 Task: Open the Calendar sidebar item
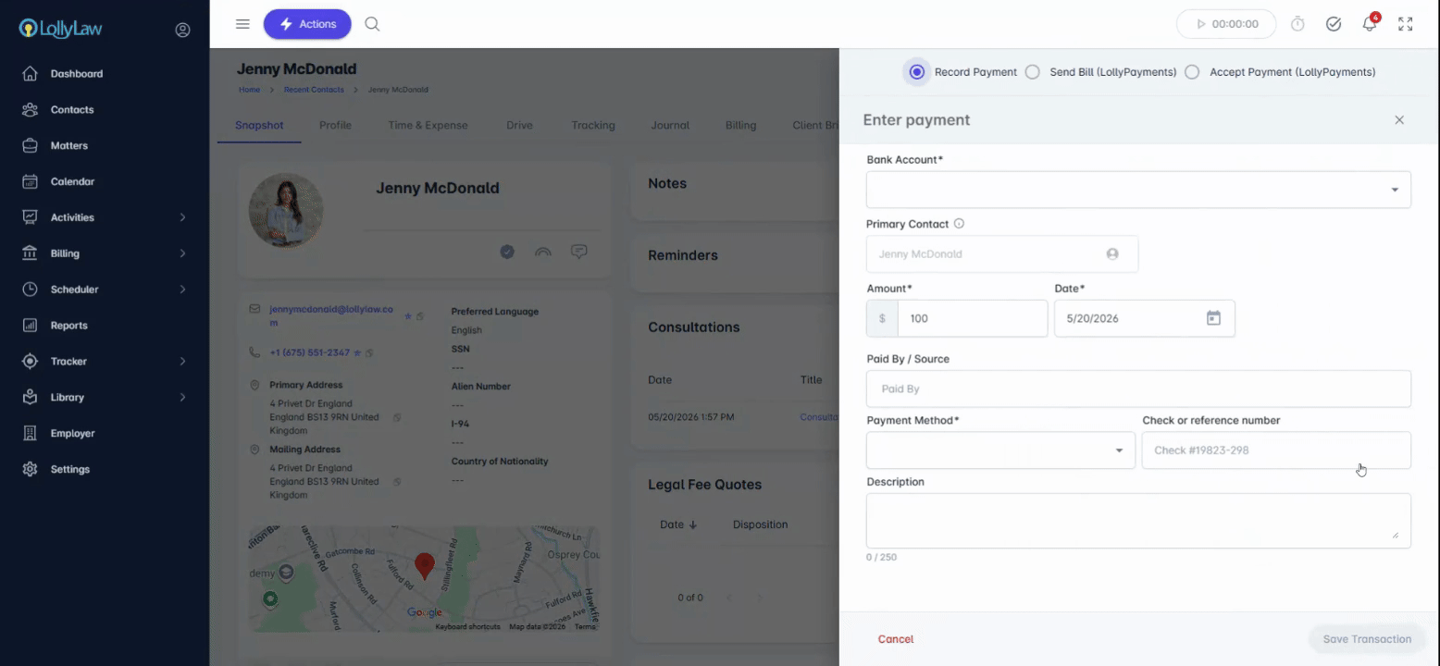point(72,181)
